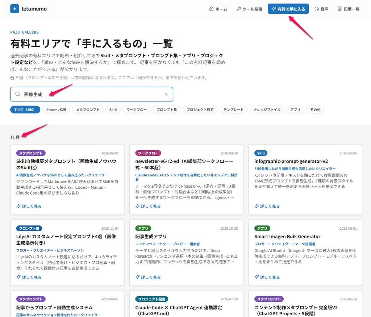The image size is (371, 317).
Task: Click the 記事生成アプリ card title
Action: (x=151, y=236)
